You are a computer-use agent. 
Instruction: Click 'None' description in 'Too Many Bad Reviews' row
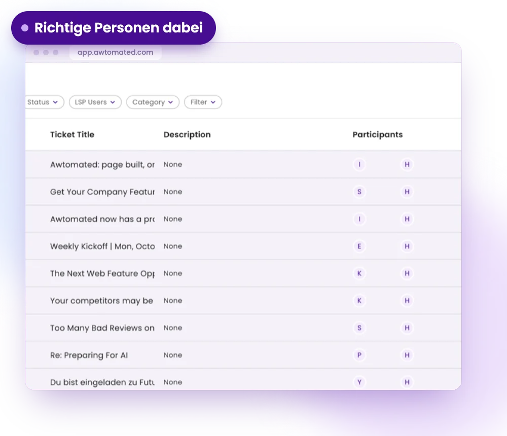click(173, 328)
